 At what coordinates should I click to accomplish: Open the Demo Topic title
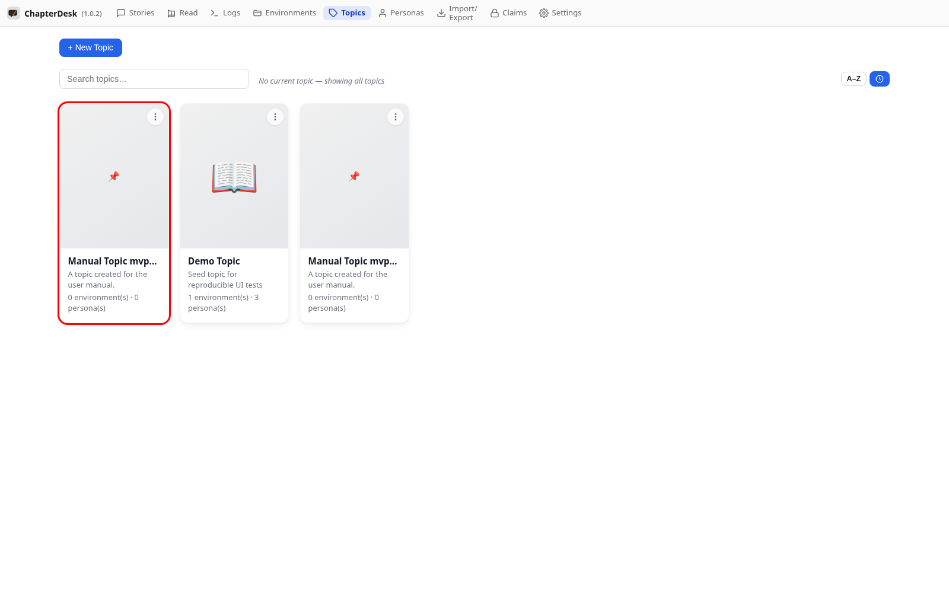click(x=214, y=261)
